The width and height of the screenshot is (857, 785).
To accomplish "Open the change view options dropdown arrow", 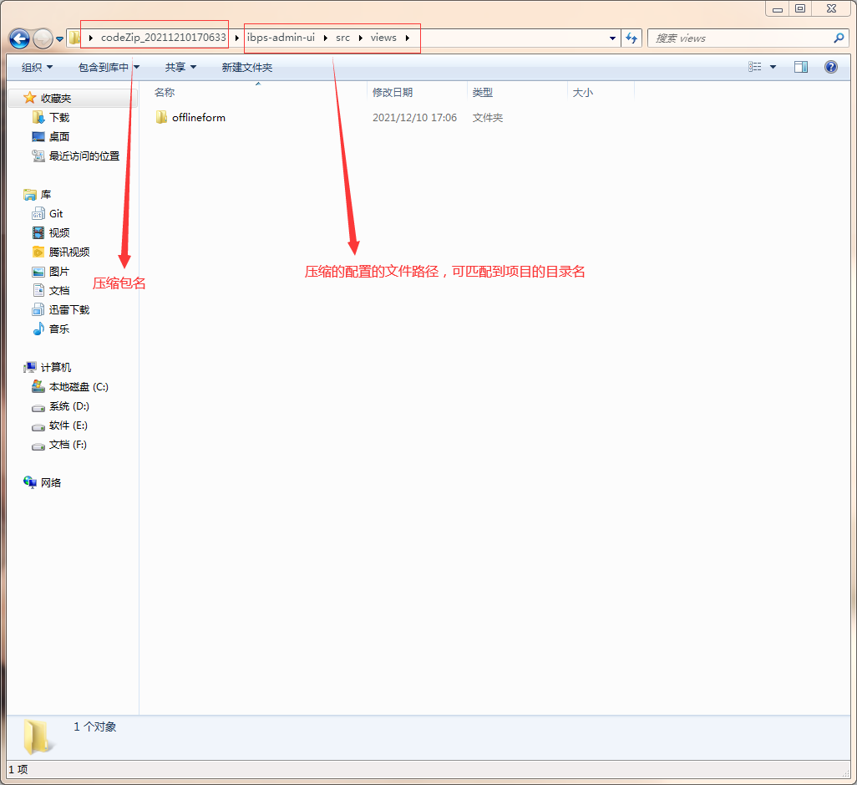I will tap(773, 67).
